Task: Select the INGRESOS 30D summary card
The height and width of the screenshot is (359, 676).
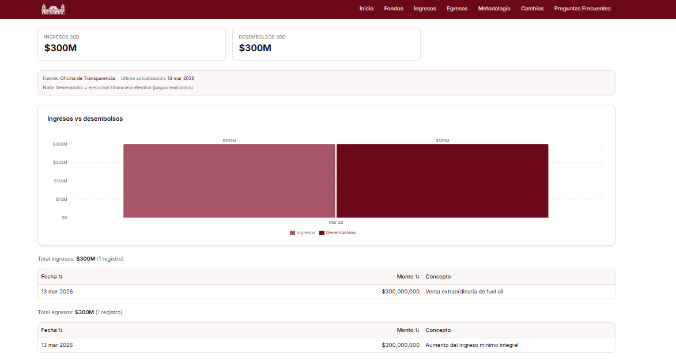Action: click(131, 44)
